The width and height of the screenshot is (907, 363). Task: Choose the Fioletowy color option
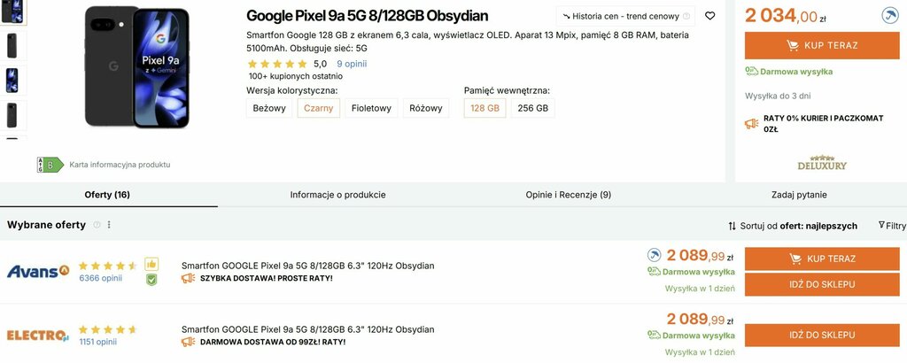pyautogui.click(x=370, y=108)
